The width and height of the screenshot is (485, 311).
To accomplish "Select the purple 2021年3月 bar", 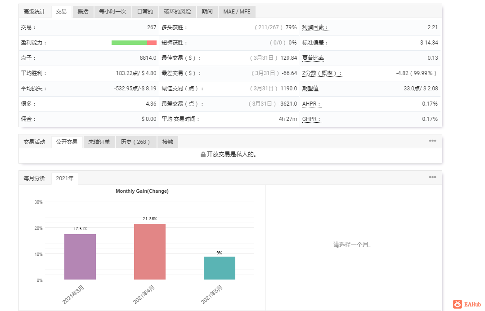I will point(80,257).
